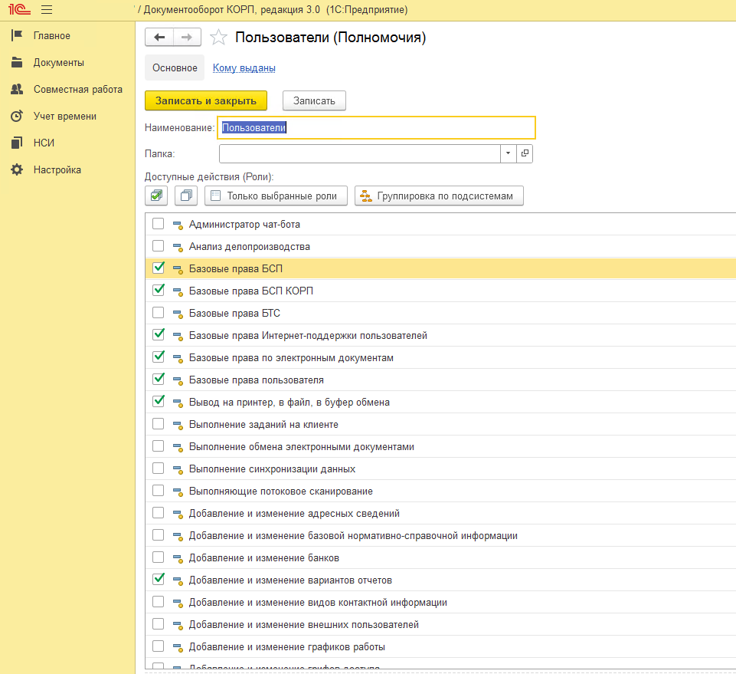Toggle Группировка по подсистемам button
Image resolution: width=736 pixels, height=674 pixels.
(x=439, y=196)
